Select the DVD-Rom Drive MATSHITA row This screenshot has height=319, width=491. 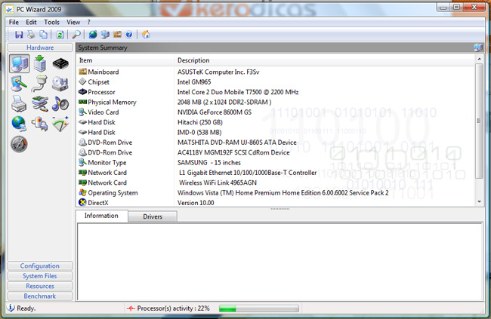(x=276, y=143)
